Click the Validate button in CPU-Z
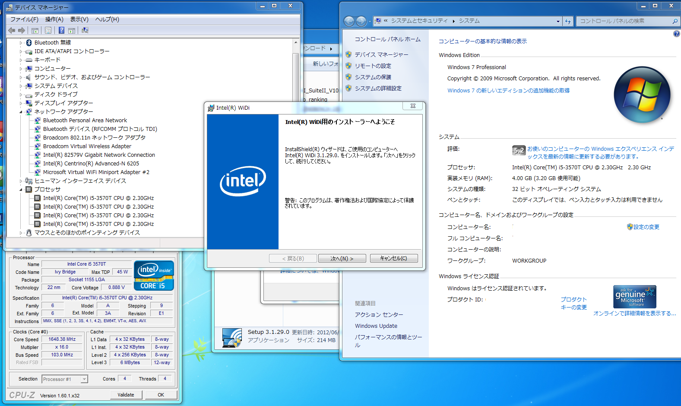 pos(126,395)
